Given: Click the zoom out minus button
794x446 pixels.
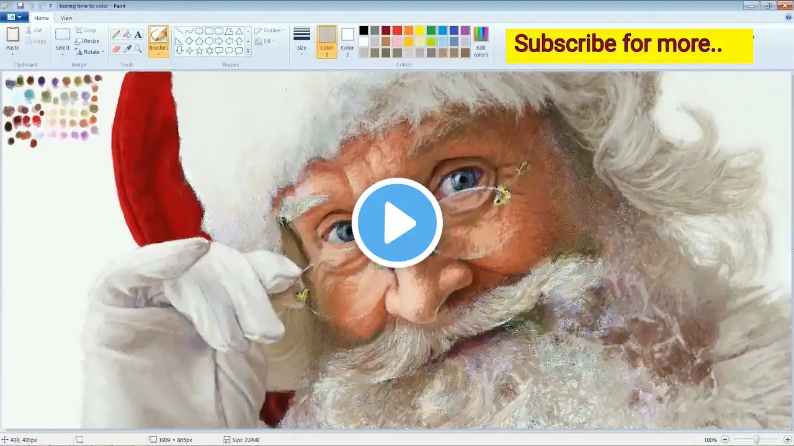Looking at the screenshot, I should tap(725, 440).
